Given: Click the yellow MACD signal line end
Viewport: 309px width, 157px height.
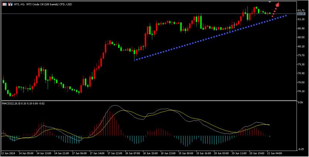Looking at the screenshot, I should (x=268, y=125).
